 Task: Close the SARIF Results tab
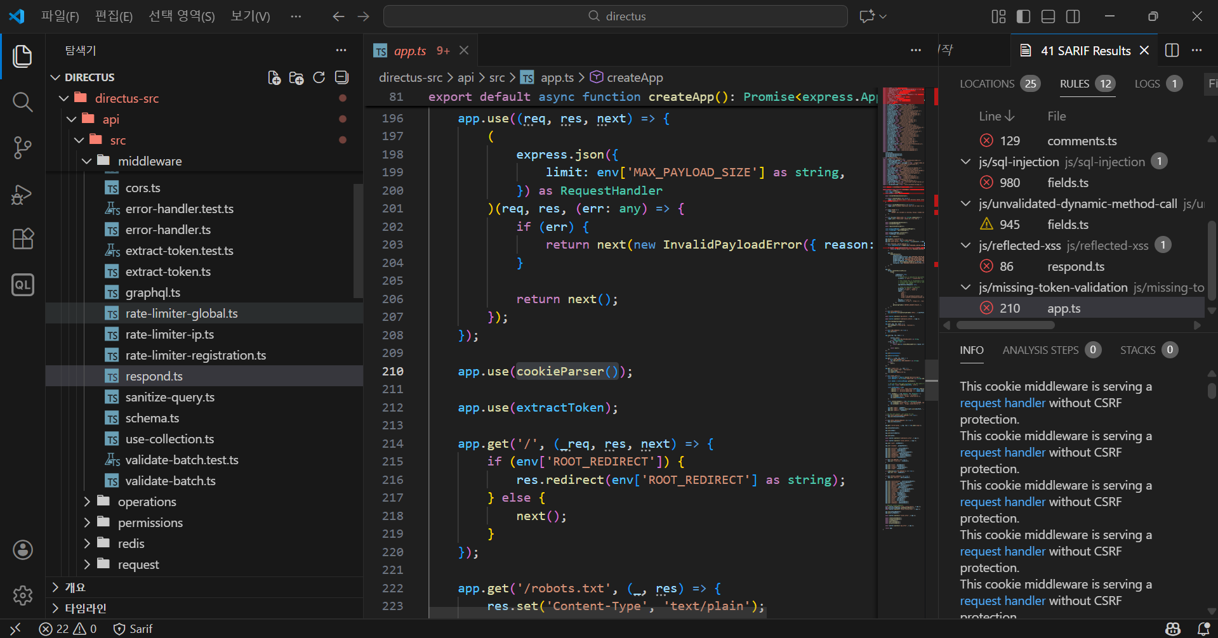(1144, 50)
